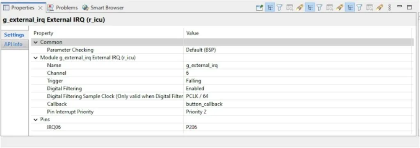420x148 pixels.
Task: Click the rightmost Show Advanced Properties icon
Action: pos(370,8)
